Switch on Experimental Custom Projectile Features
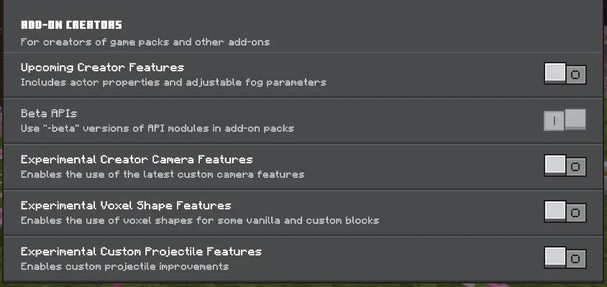The width and height of the screenshot is (607, 287). (565, 258)
